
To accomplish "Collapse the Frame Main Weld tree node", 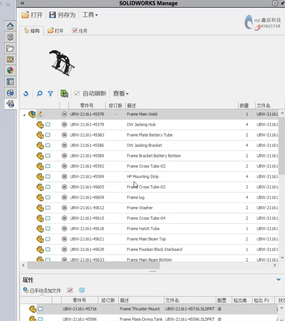I will tap(24, 115).
